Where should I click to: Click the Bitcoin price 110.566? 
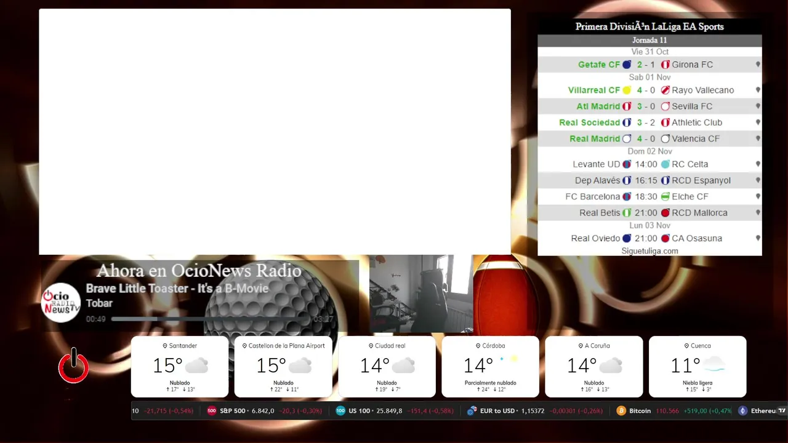point(667,411)
